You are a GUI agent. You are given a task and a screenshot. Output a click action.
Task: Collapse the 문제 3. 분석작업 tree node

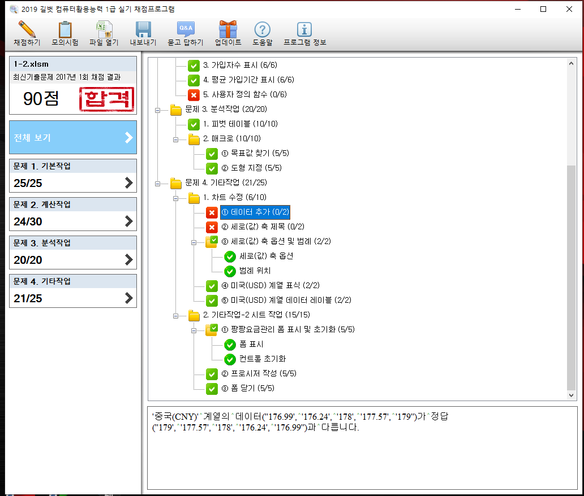click(158, 110)
